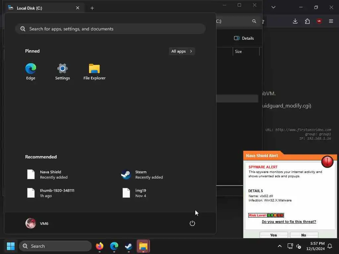339x254 pixels.
Task: Click the Pinned section heading
Action: pyautogui.click(x=32, y=51)
